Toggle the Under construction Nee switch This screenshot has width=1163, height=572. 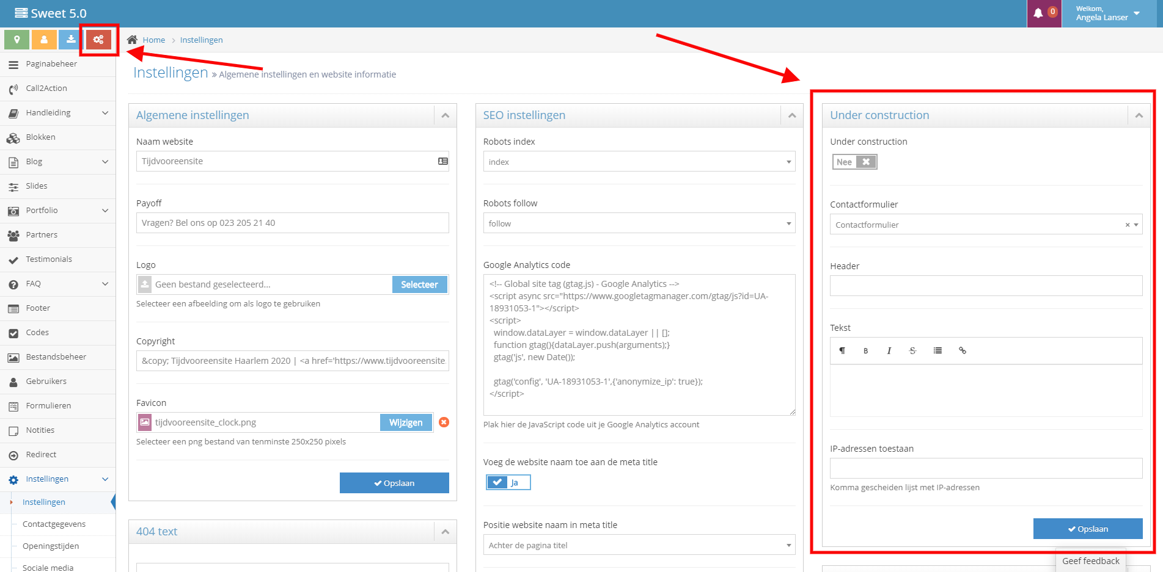pyautogui.click(x=854, y=162)
